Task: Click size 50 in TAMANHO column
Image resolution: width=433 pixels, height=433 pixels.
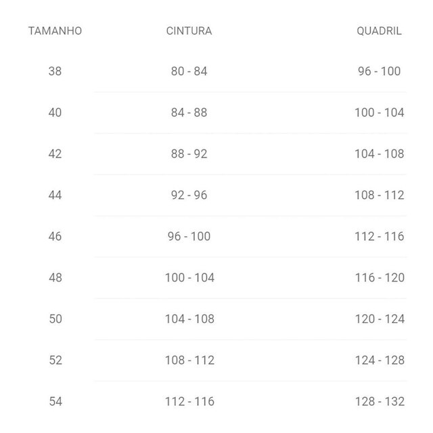Action: [x=55, y=319]
